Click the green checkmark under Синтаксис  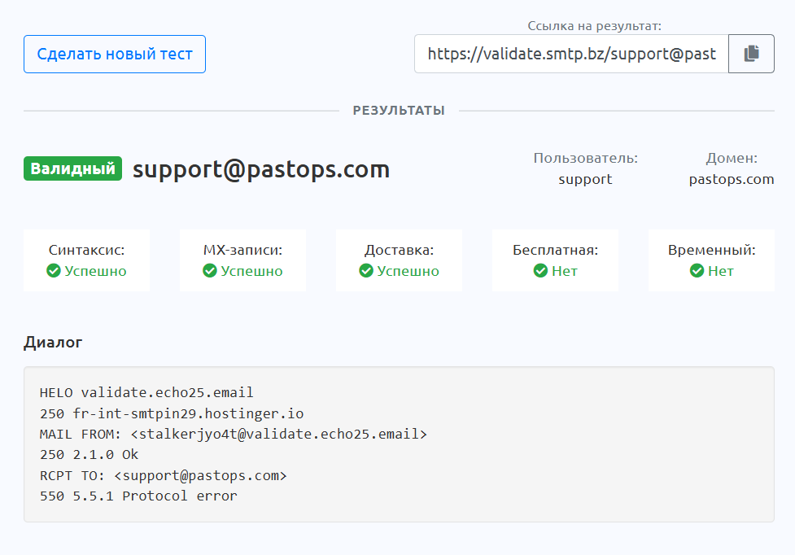(54, 271)
